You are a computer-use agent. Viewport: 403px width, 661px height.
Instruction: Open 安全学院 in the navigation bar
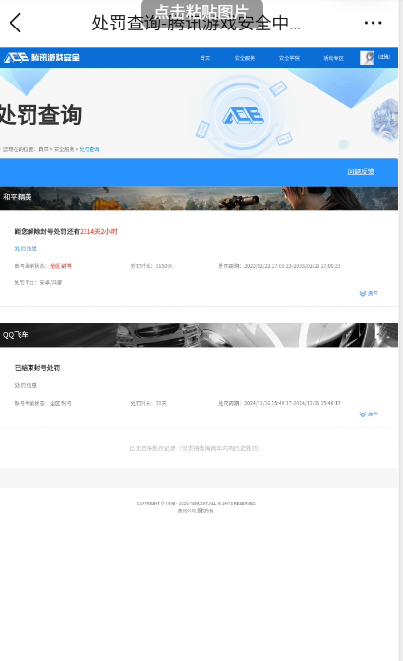[289, 58]
